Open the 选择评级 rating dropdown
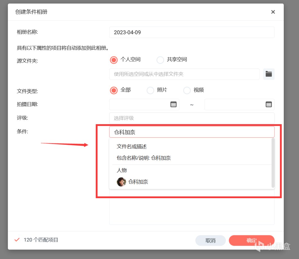This screenshot has width=299, height=259. [x=192, y=118]
